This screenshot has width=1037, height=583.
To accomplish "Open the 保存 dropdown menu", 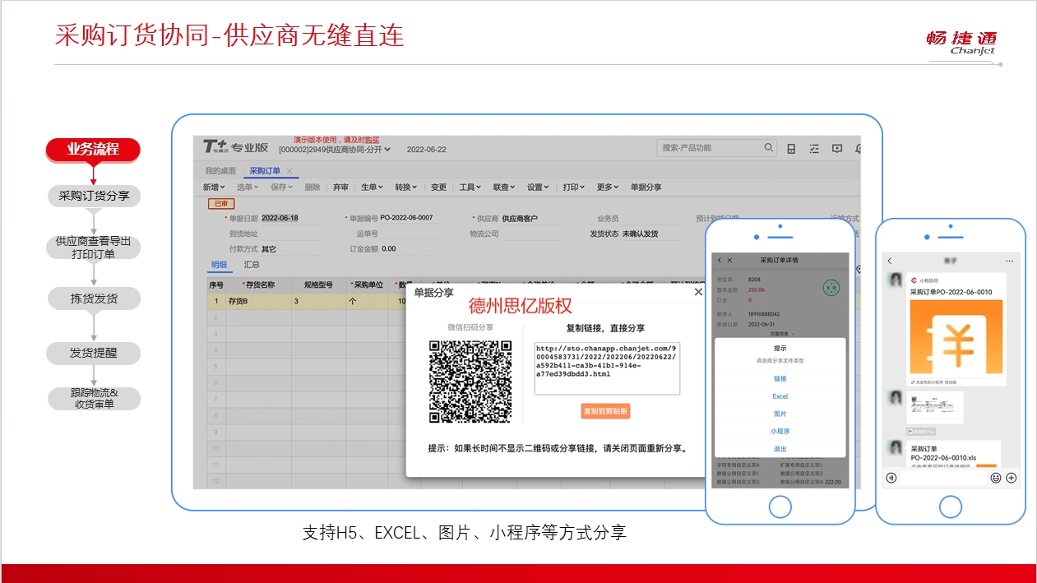I will (x=281, y=187).
